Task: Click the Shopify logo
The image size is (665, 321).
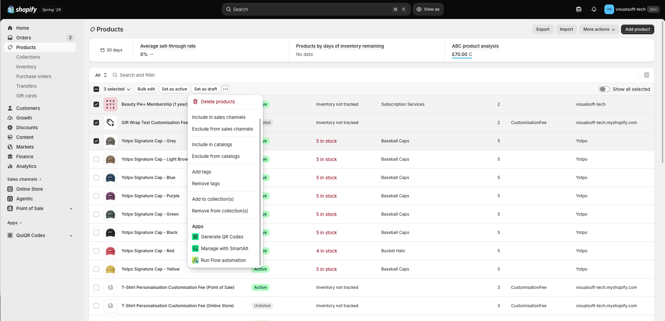Action: point(22,9)
